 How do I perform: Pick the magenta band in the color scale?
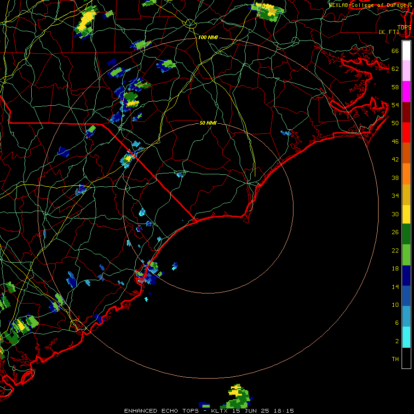click(x=406, y=92)
